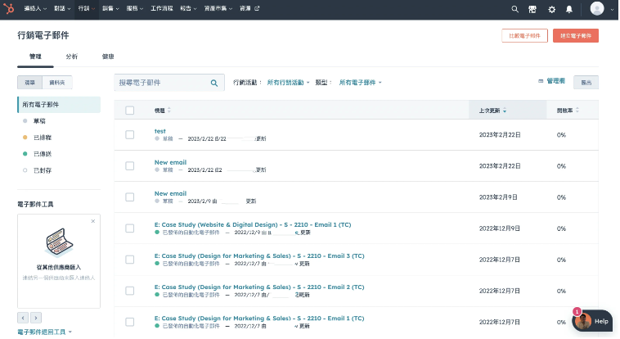
Task: Click the search icon in email search box
Action: pos(214,83)
